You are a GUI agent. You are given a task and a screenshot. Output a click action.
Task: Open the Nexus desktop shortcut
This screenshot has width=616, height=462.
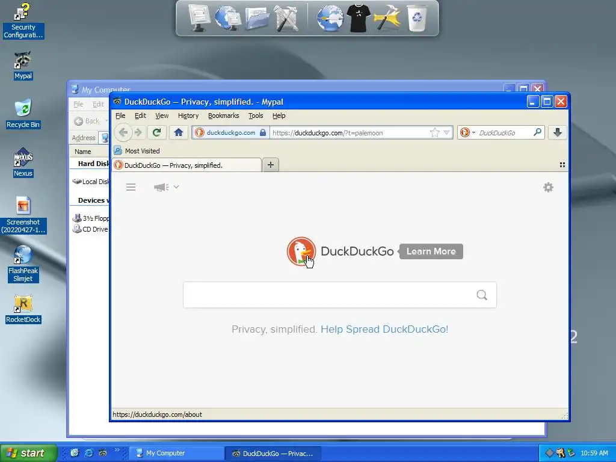23,162
